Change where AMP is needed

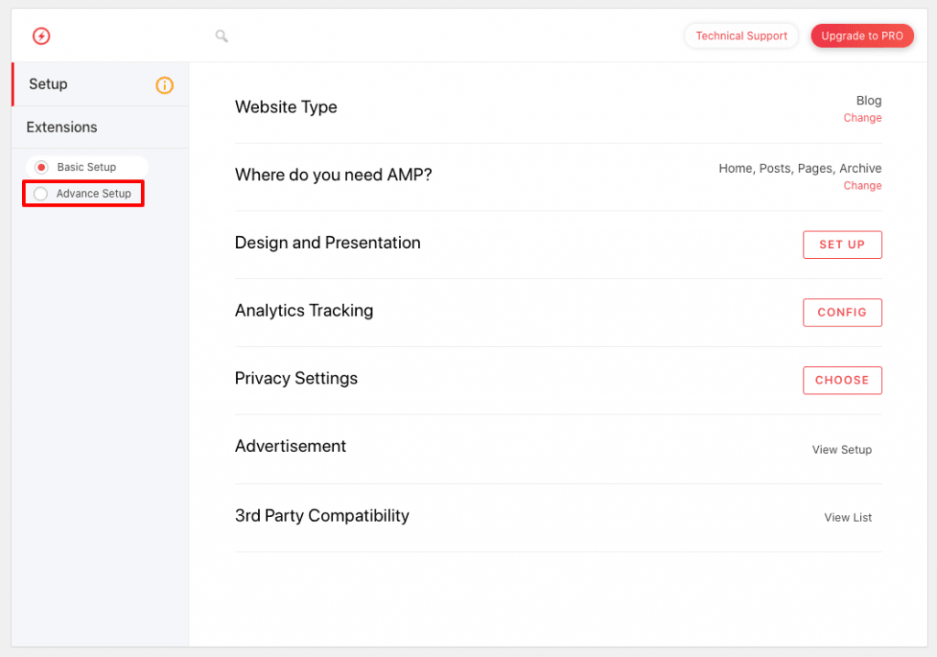[862, 186]
